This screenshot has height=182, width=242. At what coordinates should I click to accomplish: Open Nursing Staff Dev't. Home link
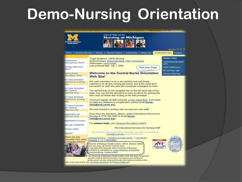click(74, 68)
